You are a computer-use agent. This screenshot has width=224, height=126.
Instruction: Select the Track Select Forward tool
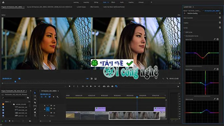coord(35,96)
